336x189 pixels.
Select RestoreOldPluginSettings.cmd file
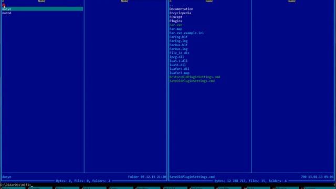(x=195, y=77)
